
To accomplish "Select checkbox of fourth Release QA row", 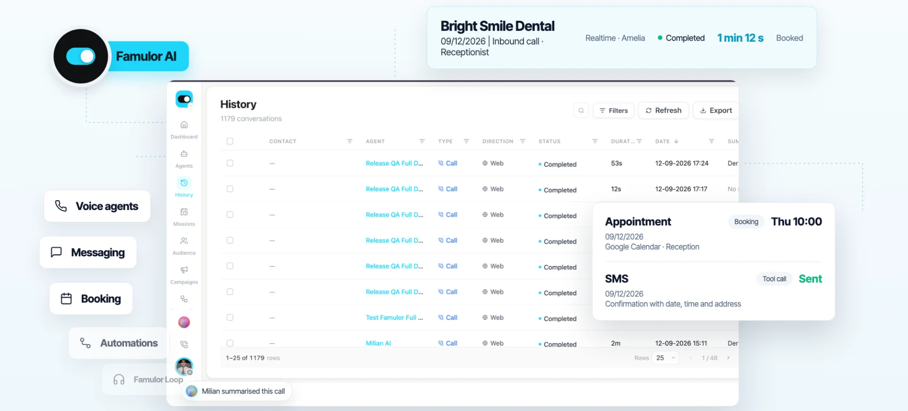I will pyautogui.click(x=230, y=240).
